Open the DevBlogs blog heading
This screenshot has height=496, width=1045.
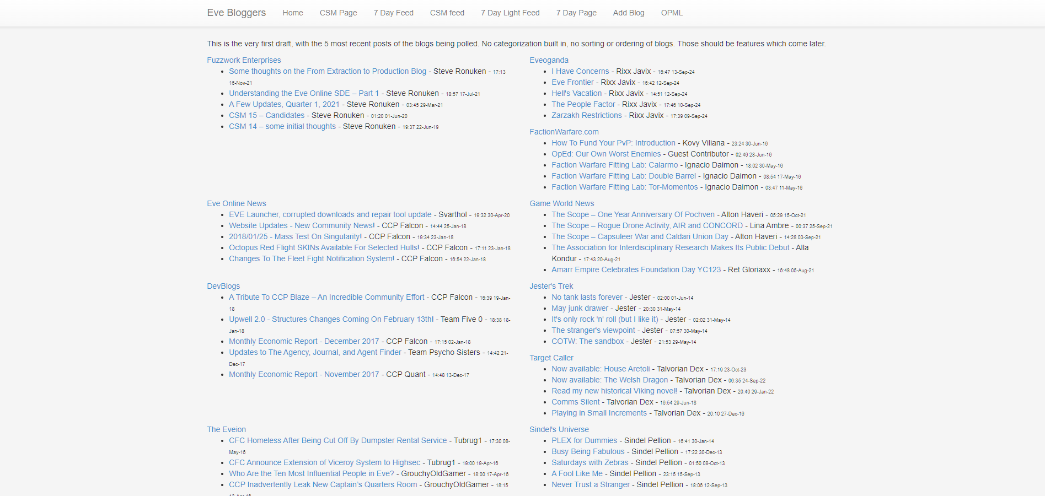click(223, 286)
